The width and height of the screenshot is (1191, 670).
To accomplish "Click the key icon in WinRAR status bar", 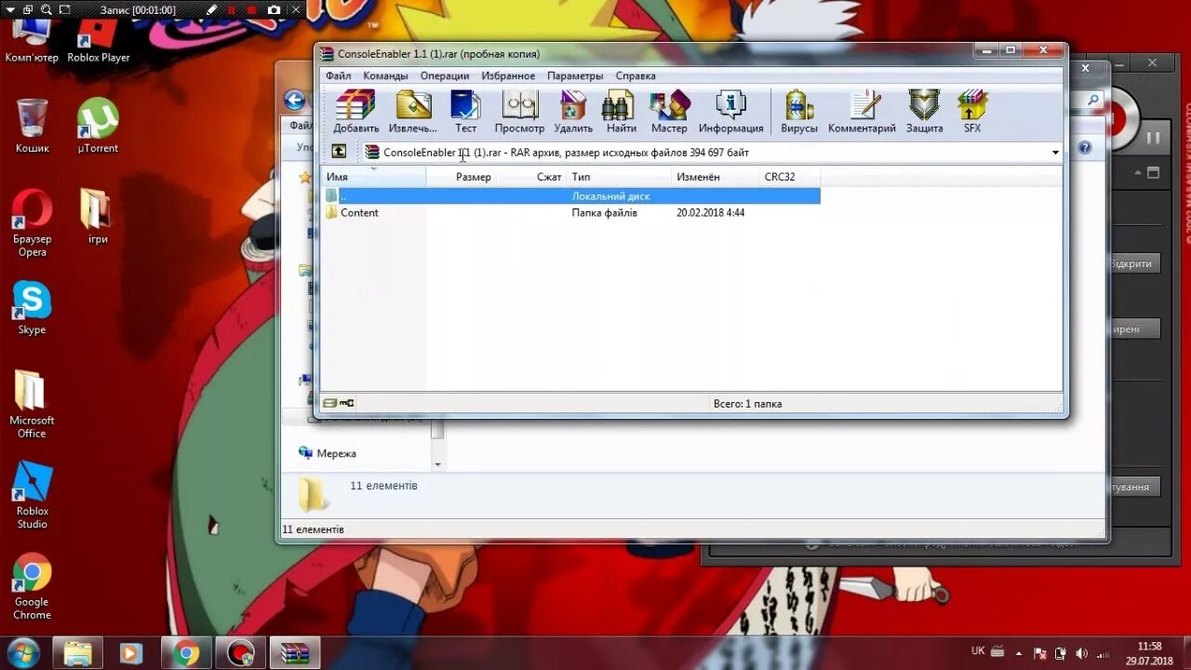I will pos(346,403).
